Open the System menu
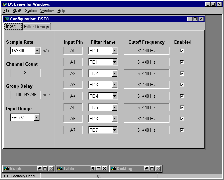 pyautogui.click(x=31, y=11)
